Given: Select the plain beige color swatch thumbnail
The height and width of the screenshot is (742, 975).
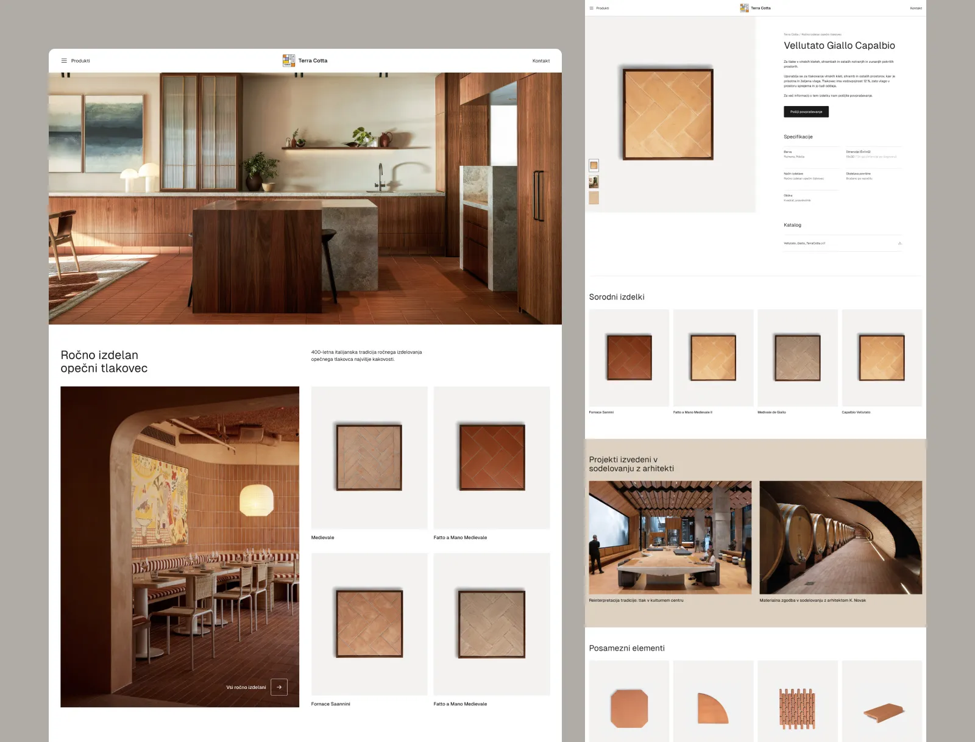Looking at the screenshot, I should click(x=594, y=198).
